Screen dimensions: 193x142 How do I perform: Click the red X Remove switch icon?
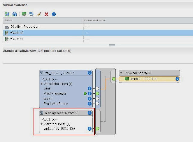coord(46,14)
